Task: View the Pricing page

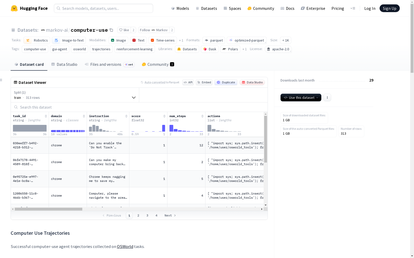Action: click(x=338, y=8)
